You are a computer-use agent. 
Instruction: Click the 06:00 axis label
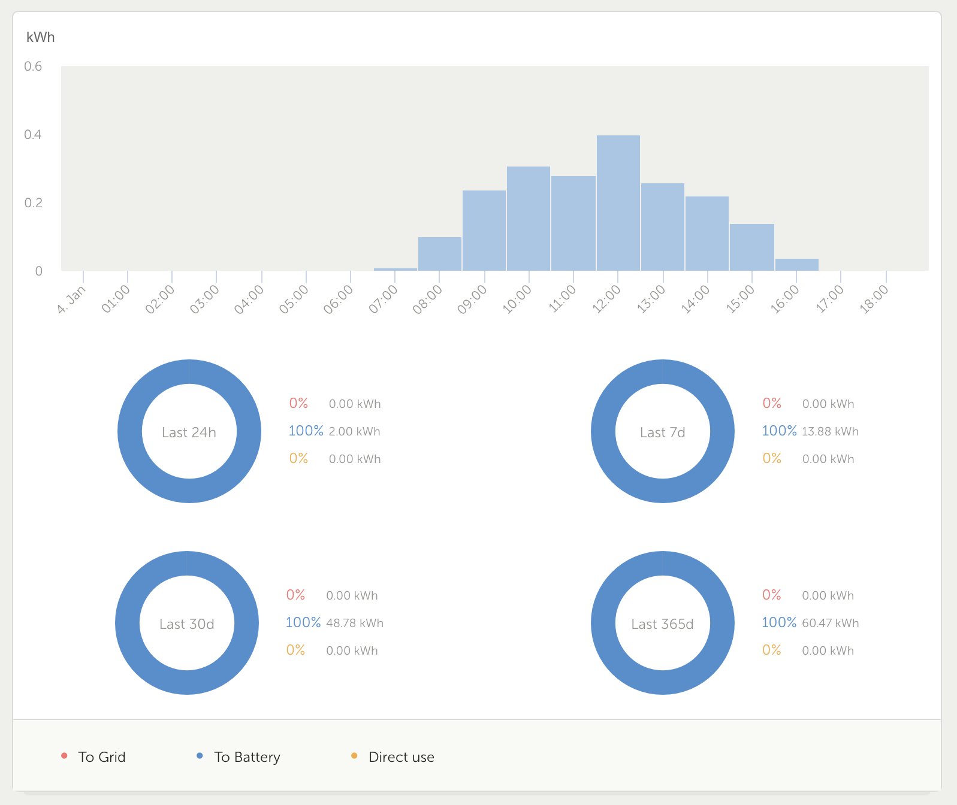338,299
